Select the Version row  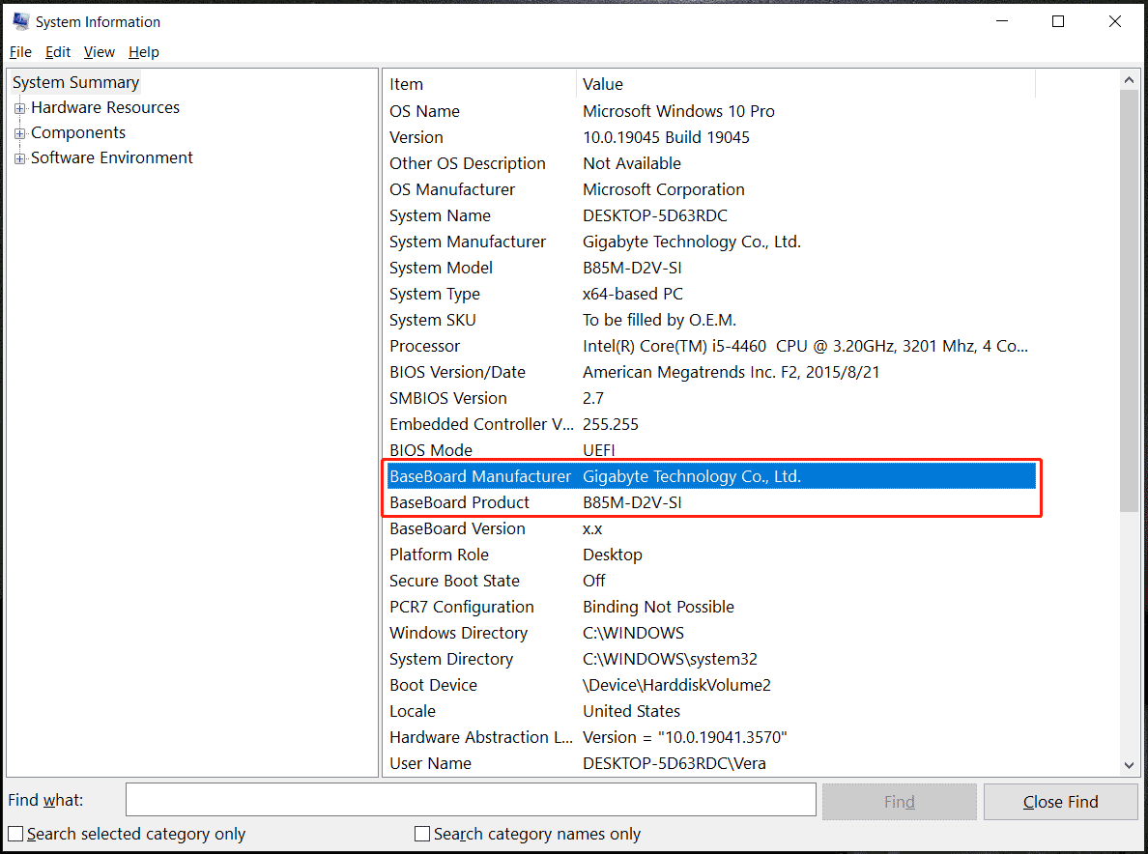(711, 137)
